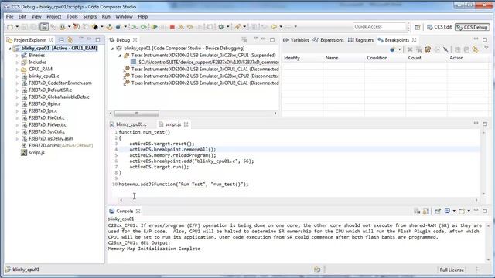Switch to the Variables tab

(x=296, y=40)
